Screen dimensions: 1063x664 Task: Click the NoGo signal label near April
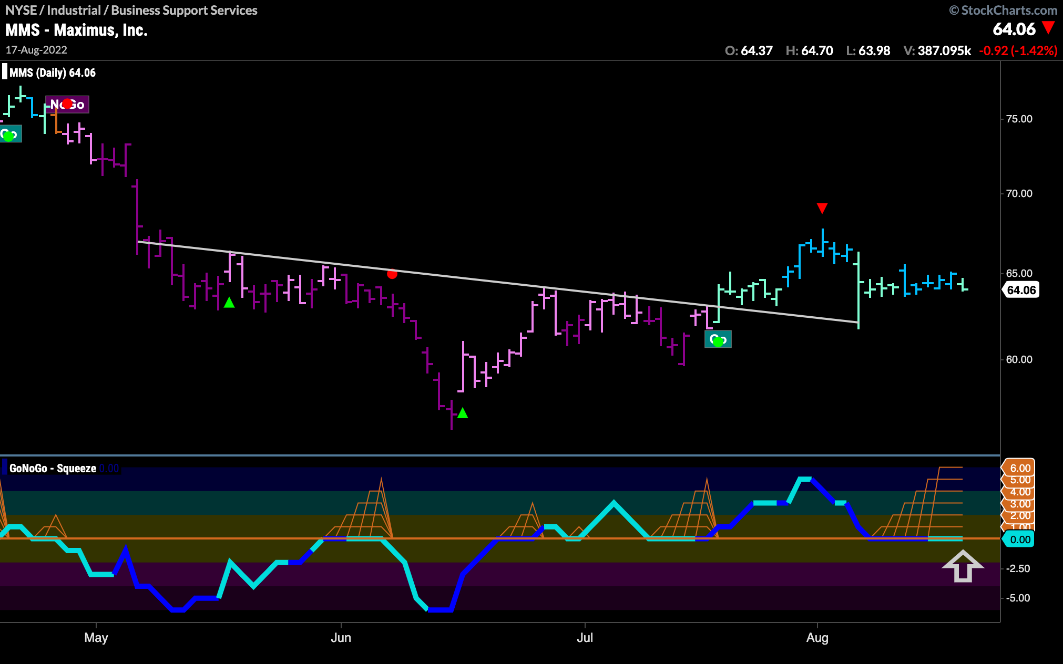pyautogui.click(x=67, y=105)
